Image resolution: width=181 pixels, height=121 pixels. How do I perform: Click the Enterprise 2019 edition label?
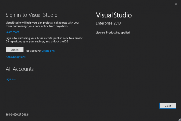click(108, 23)
